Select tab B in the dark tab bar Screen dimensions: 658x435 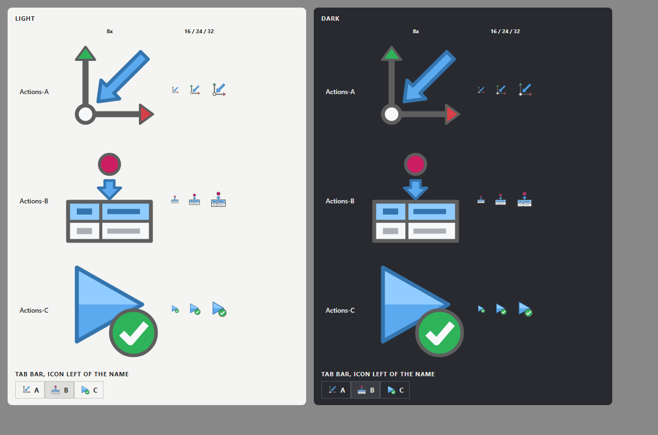(x=365, y=390)
